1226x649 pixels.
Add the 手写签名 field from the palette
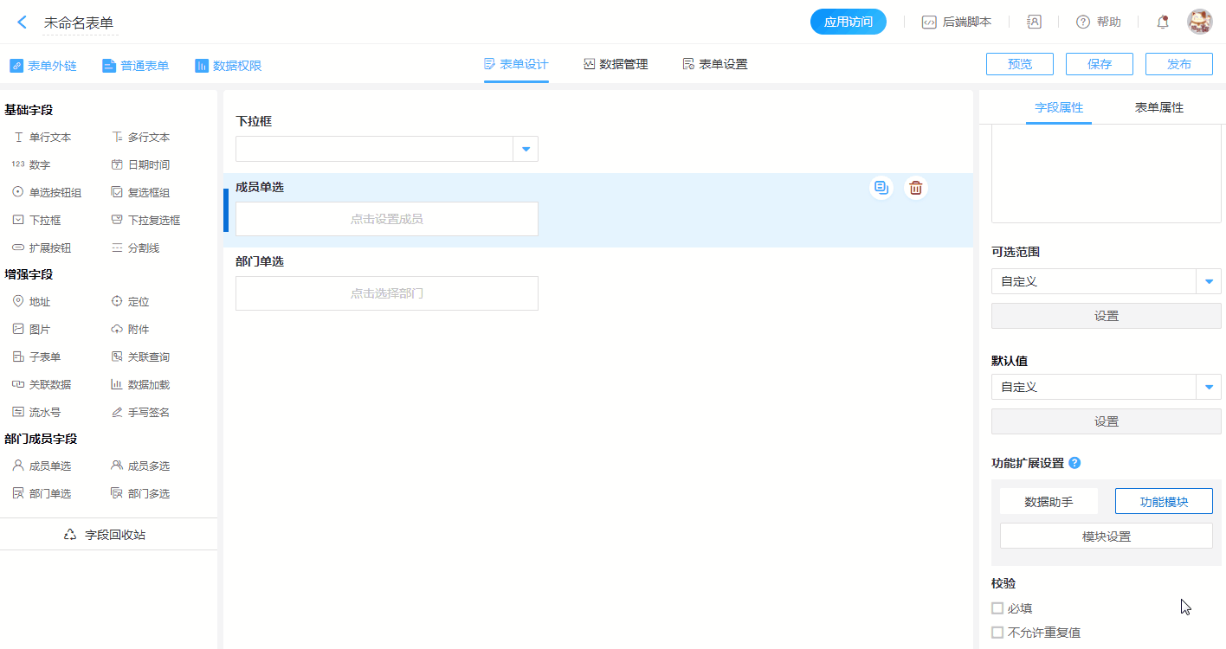point(147,413)
